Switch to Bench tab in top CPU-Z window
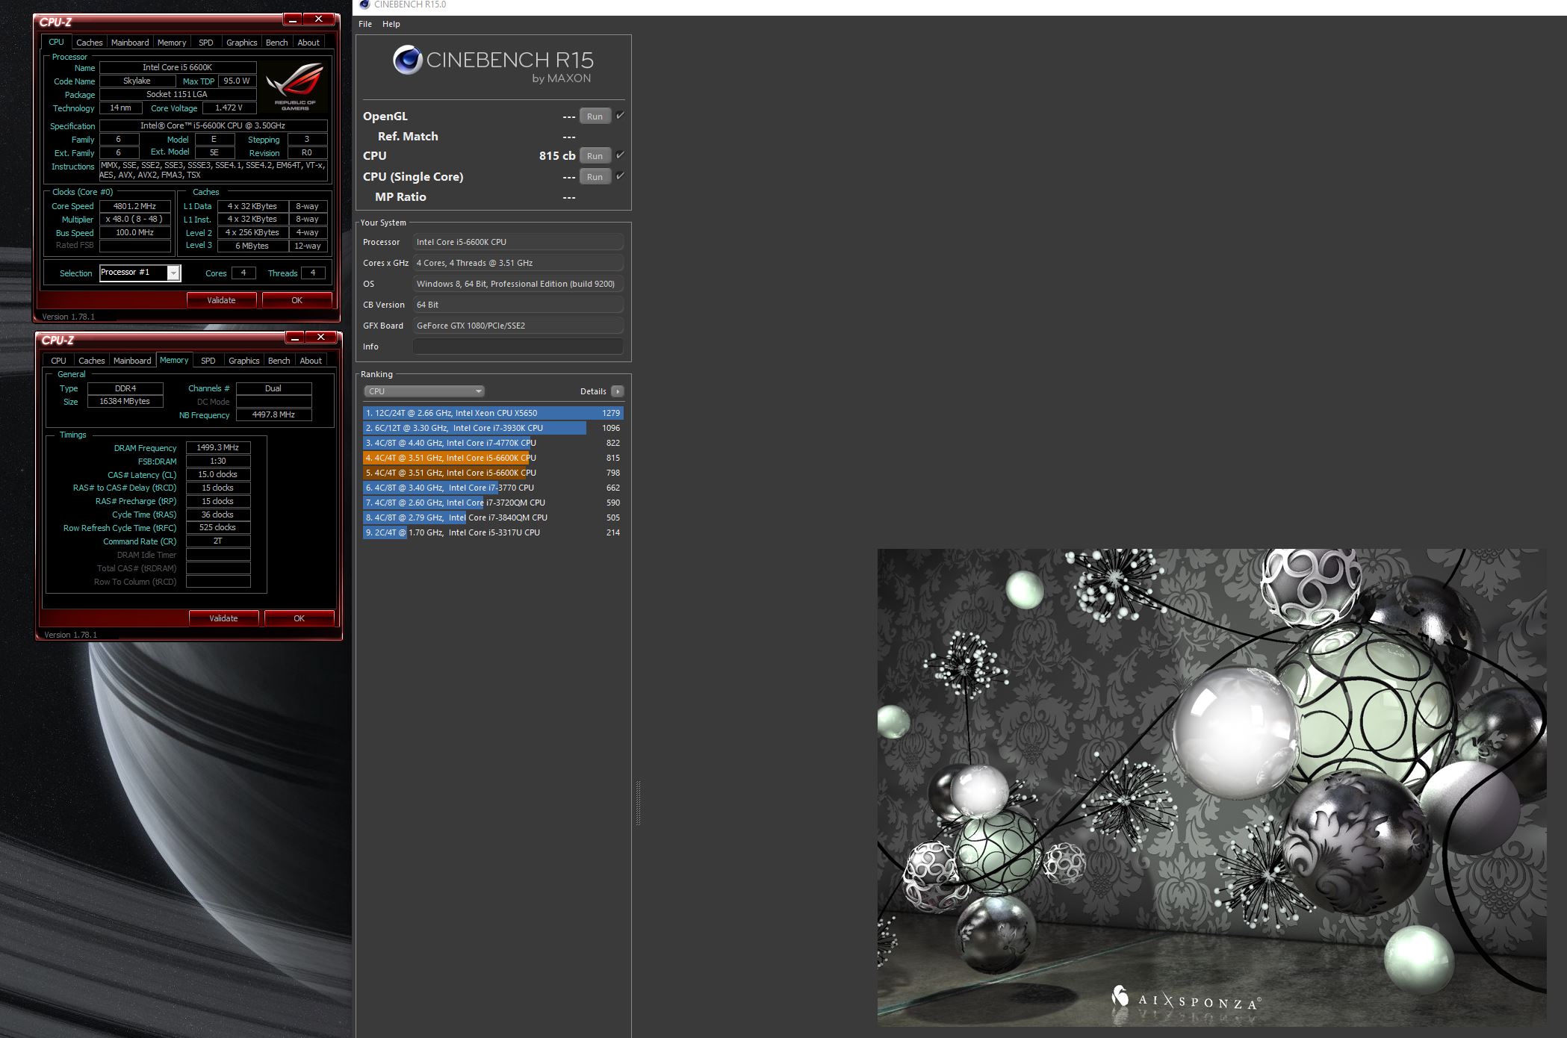The image size is (1567, 1038). 276,43
